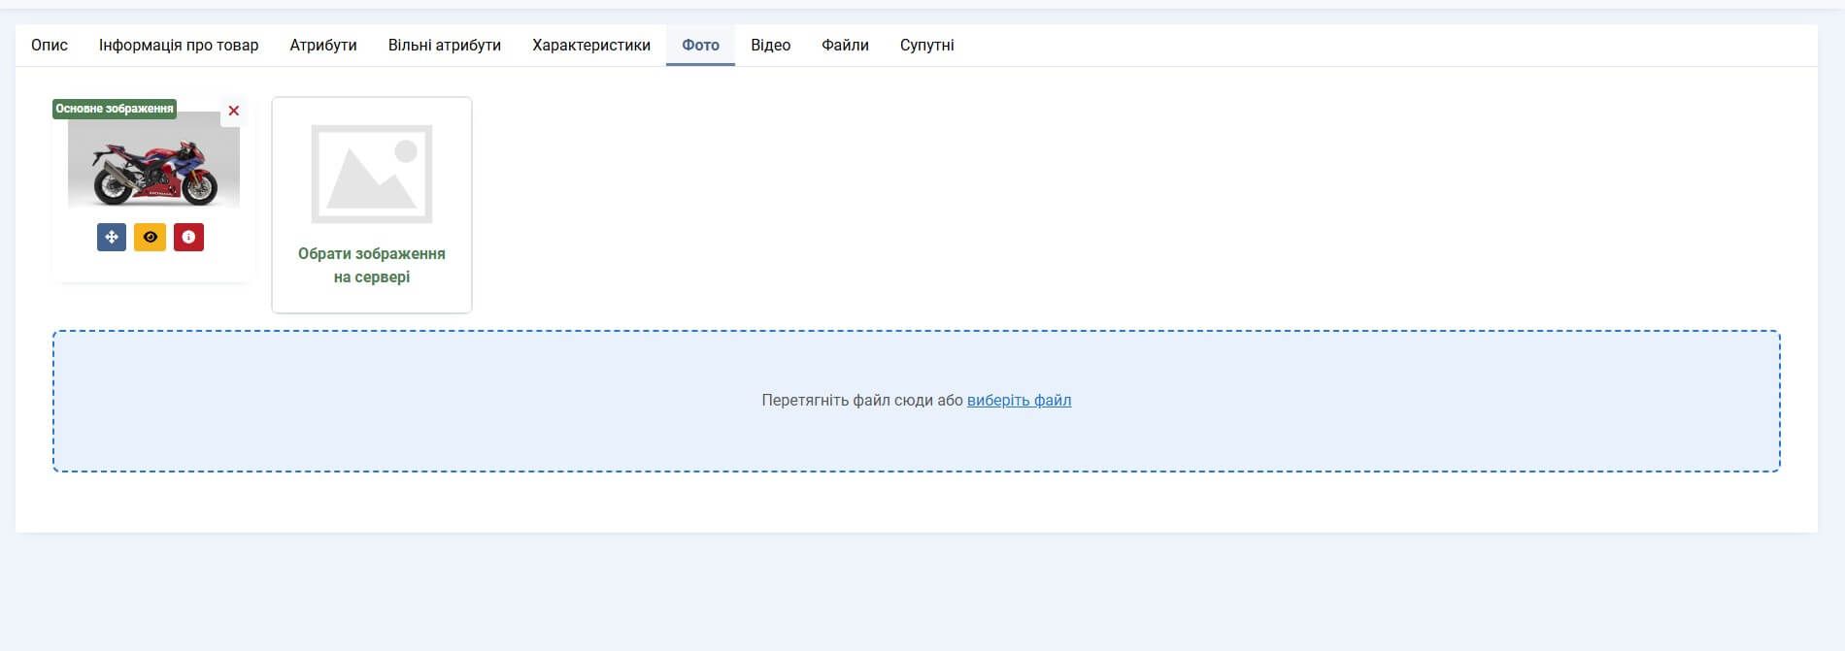
Task: Remove the motorcycle image with red X
Action: [x=233, y=111]
